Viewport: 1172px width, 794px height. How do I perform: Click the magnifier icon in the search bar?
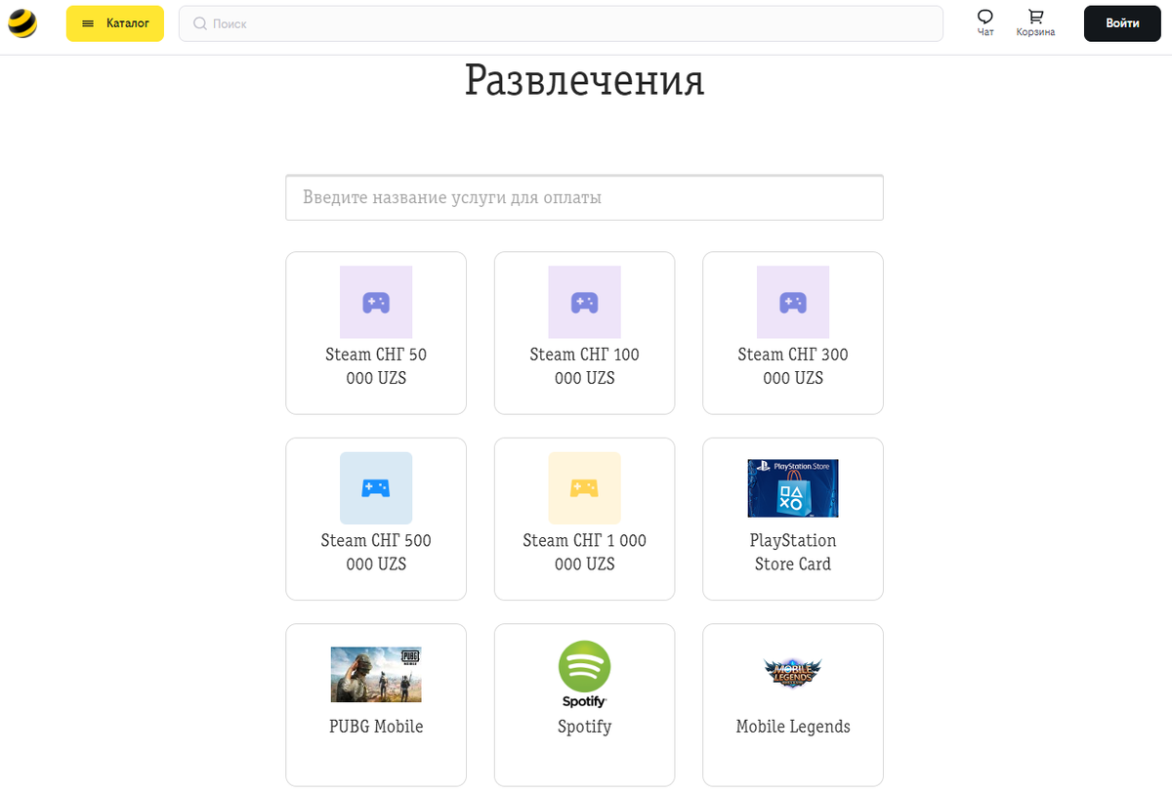point(200,23)
